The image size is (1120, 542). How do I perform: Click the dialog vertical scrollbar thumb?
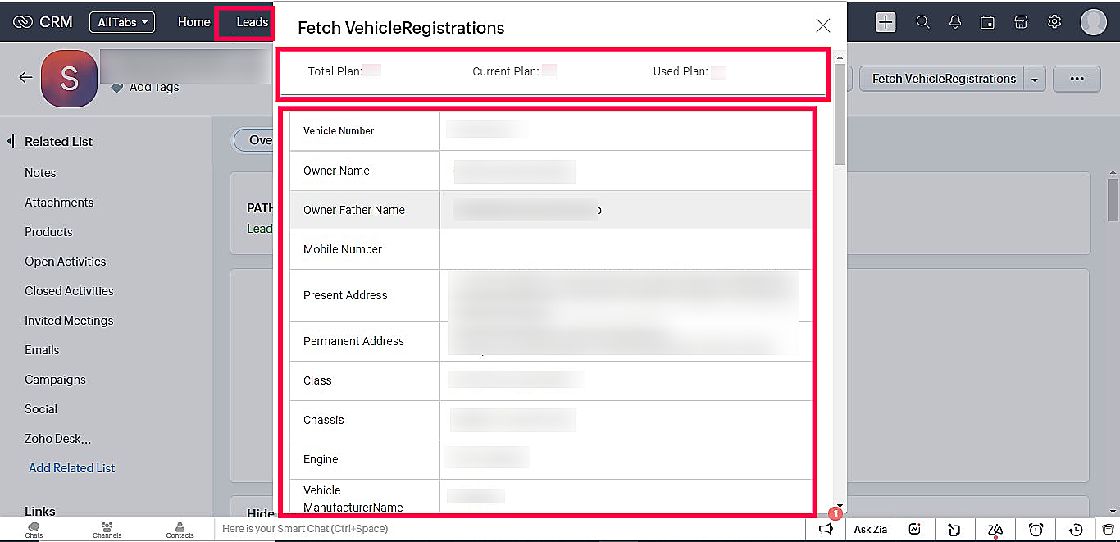[840, 115]
